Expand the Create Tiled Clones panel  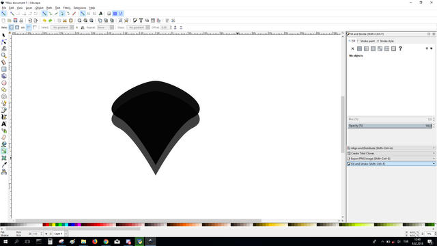tap(391, 153)
